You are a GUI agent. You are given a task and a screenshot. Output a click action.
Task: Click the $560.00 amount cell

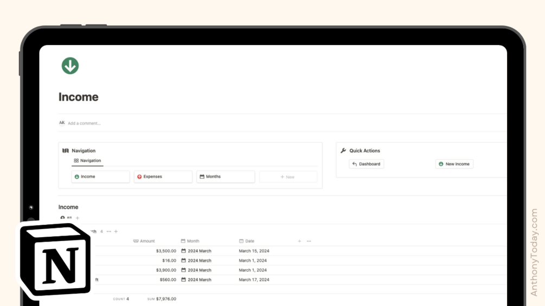[x=168, y=279]
